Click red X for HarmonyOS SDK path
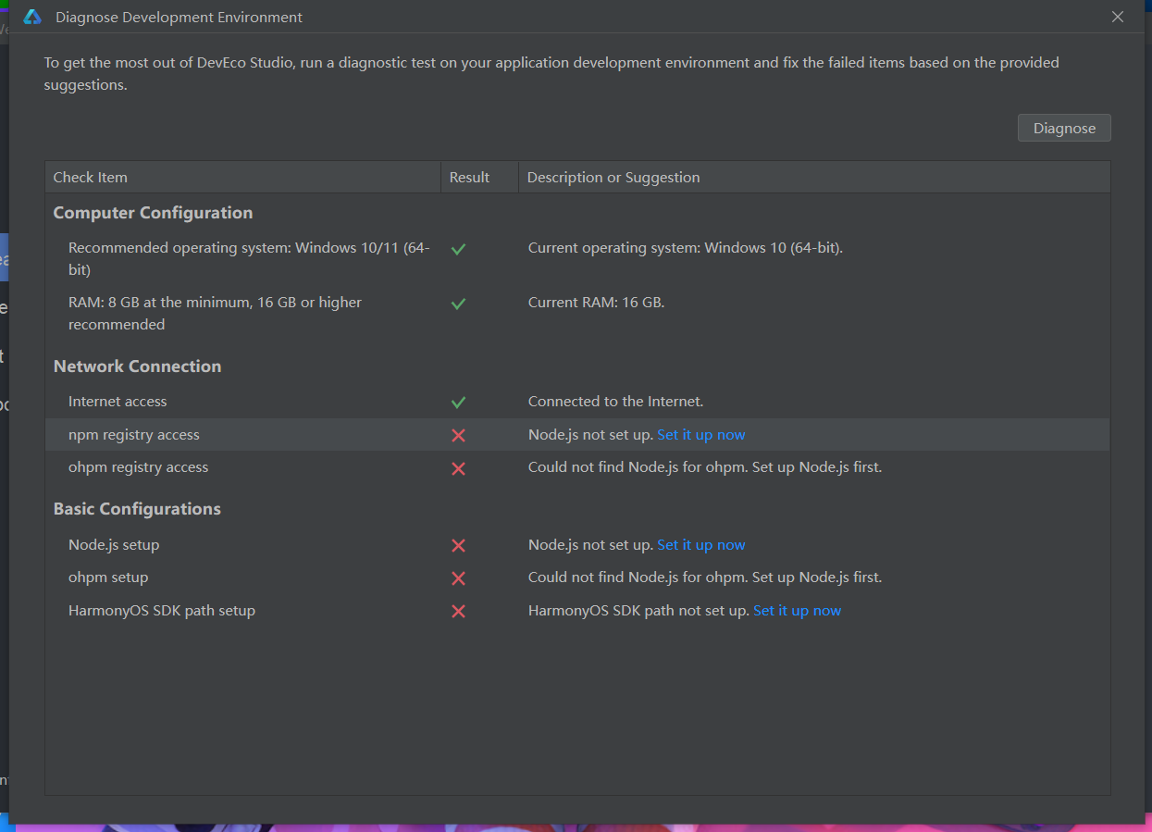Viewport: 1152px width, 832px height. click(458, 612)
